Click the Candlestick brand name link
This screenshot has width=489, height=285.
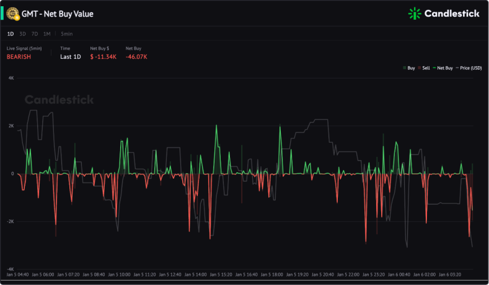[x=452, y=14]
